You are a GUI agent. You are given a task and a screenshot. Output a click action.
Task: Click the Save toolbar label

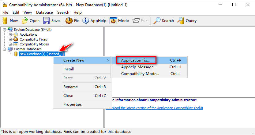[55, 21]
